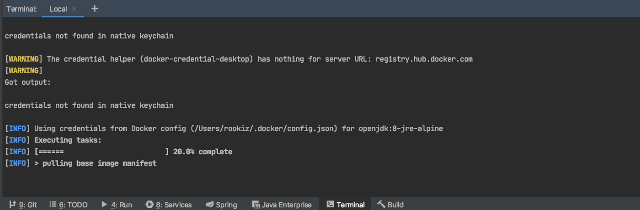Open the Java Enterprise tool window
The width and height of the screenshot is (640, 210).
pyautogui.click(x=282, y=204)
